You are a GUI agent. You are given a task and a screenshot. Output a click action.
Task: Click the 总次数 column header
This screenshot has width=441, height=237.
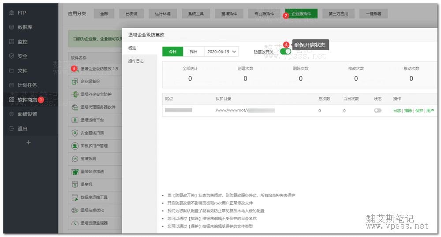pos(324,99)
